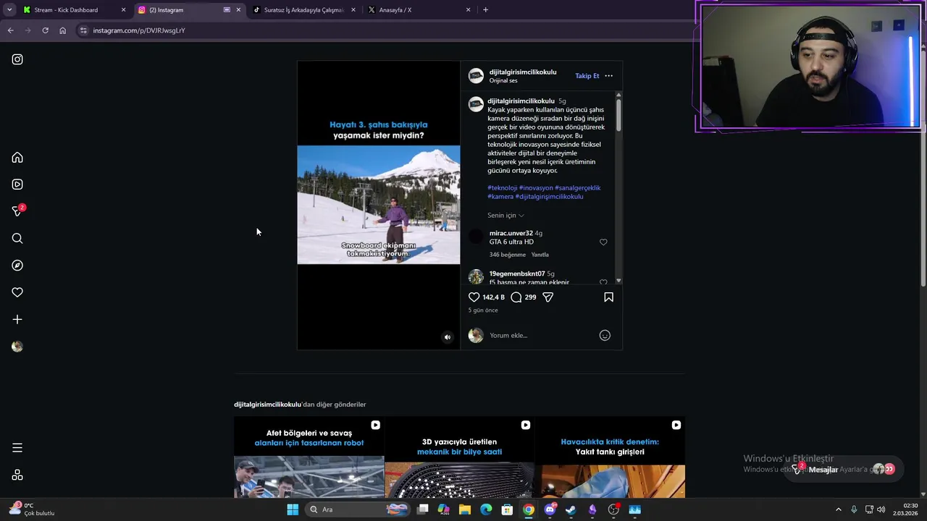Switch to the Anasayfa / X tab
The image size is (927, 521).
419,10
